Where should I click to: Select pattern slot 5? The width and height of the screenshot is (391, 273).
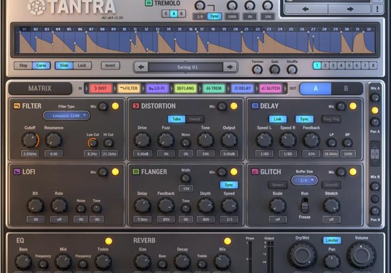[349, 65]
